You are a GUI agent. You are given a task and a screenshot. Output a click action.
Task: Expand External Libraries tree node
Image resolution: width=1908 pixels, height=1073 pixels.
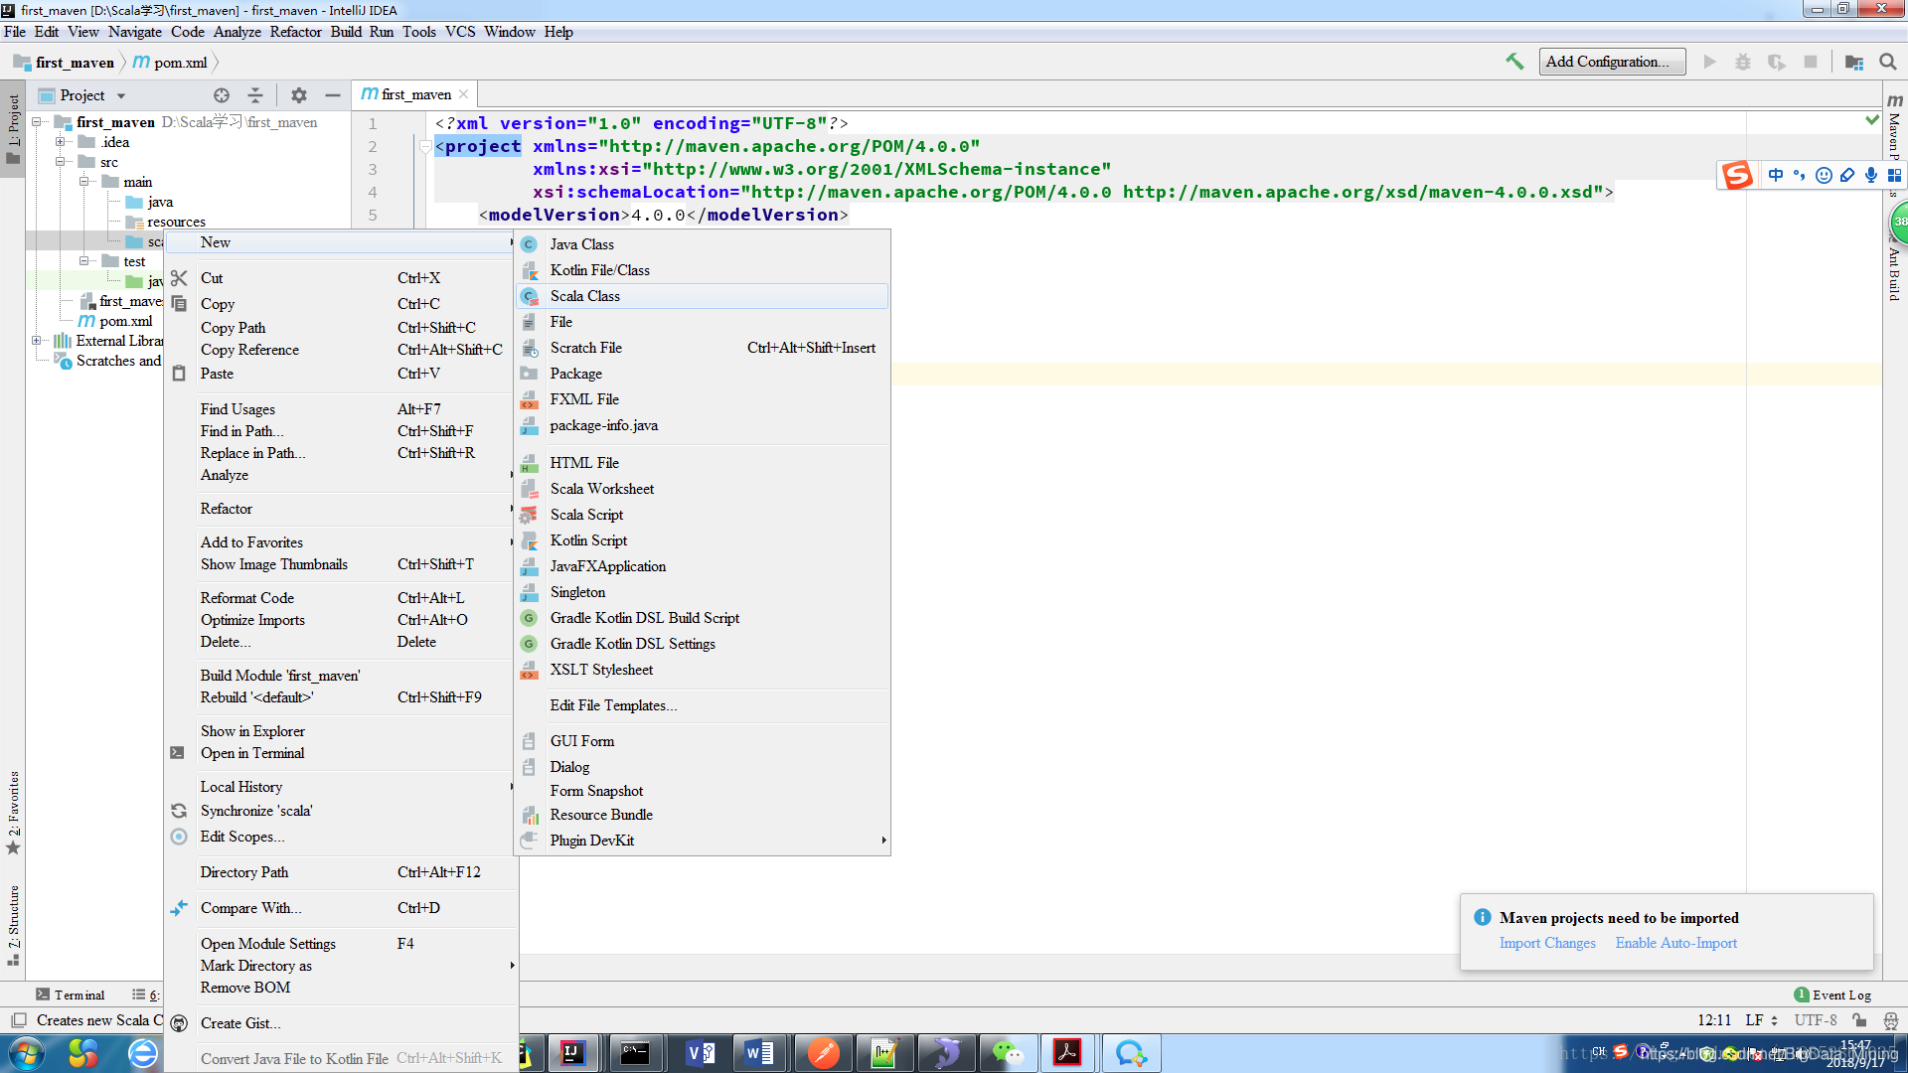[x=37, y=341]
